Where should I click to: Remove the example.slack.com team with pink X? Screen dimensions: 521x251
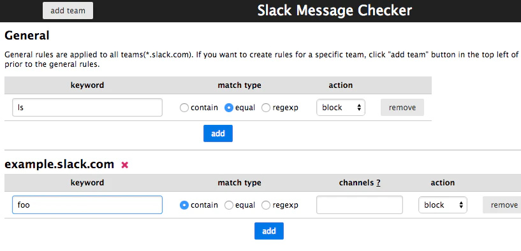tap(124, 164)
